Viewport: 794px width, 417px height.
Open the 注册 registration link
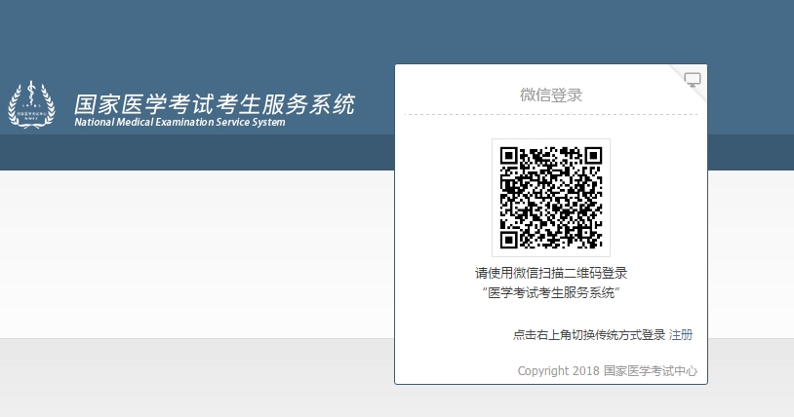tap(681, 335)
